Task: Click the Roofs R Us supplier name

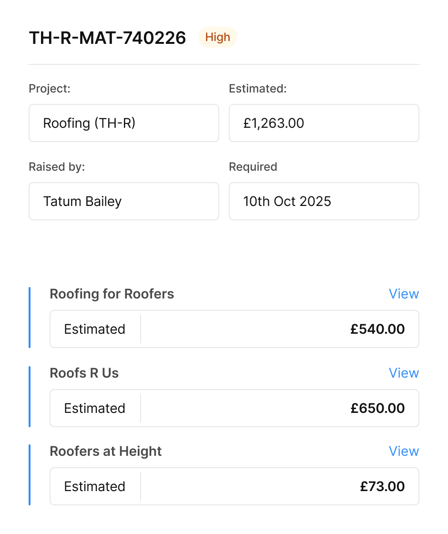Action: (84, 373)
